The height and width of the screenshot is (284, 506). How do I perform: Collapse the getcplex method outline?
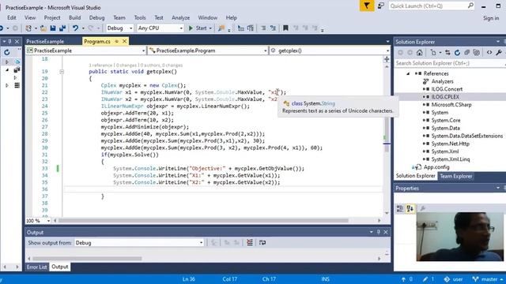(62, 72)
